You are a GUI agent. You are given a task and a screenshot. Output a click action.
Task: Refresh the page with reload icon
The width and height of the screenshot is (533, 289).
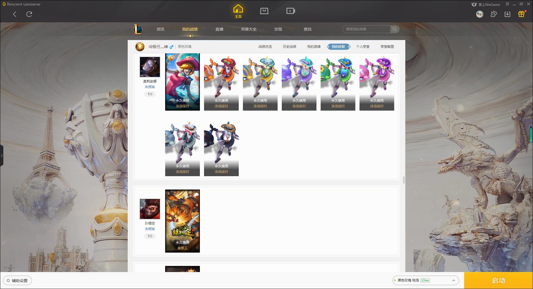pyautogui.click(x=29, y=14)
